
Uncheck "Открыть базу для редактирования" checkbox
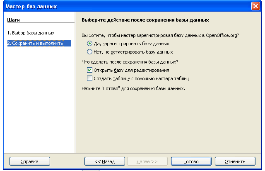[x=90, y=70]
